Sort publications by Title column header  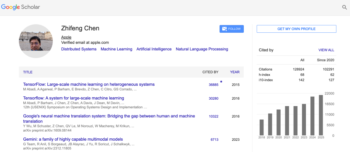point(28,72)
